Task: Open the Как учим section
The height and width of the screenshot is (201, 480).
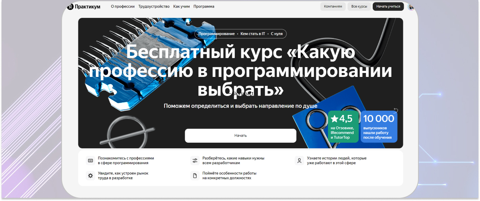Action: 182,6
